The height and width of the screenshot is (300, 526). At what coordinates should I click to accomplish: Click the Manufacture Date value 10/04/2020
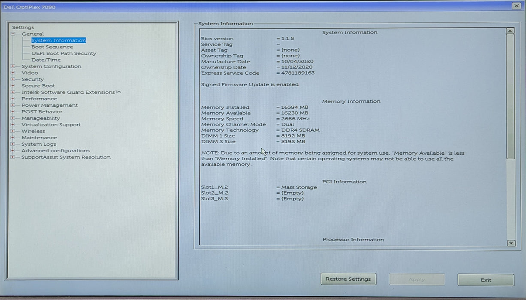pyautogui.click(x=297, y=61)
